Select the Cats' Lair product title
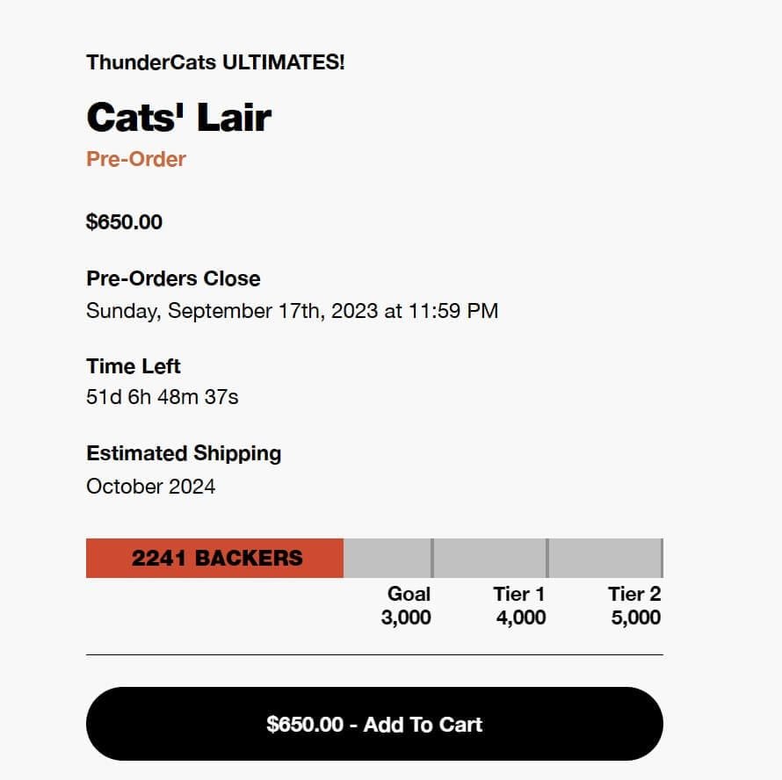Screen dimensions: 782x780 (178, 115)
